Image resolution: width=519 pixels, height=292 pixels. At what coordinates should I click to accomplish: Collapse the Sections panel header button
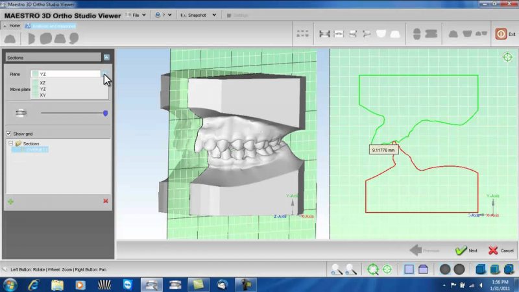[x=106, y=57]
